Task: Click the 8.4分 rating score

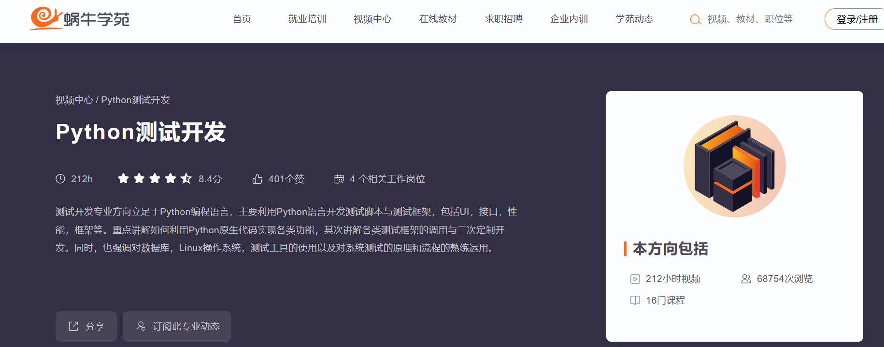Action: (210, 179)
